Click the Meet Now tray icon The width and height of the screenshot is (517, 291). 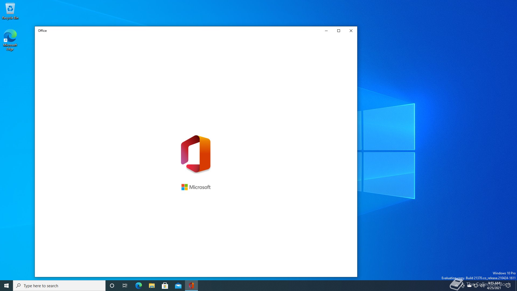point(463,286)
